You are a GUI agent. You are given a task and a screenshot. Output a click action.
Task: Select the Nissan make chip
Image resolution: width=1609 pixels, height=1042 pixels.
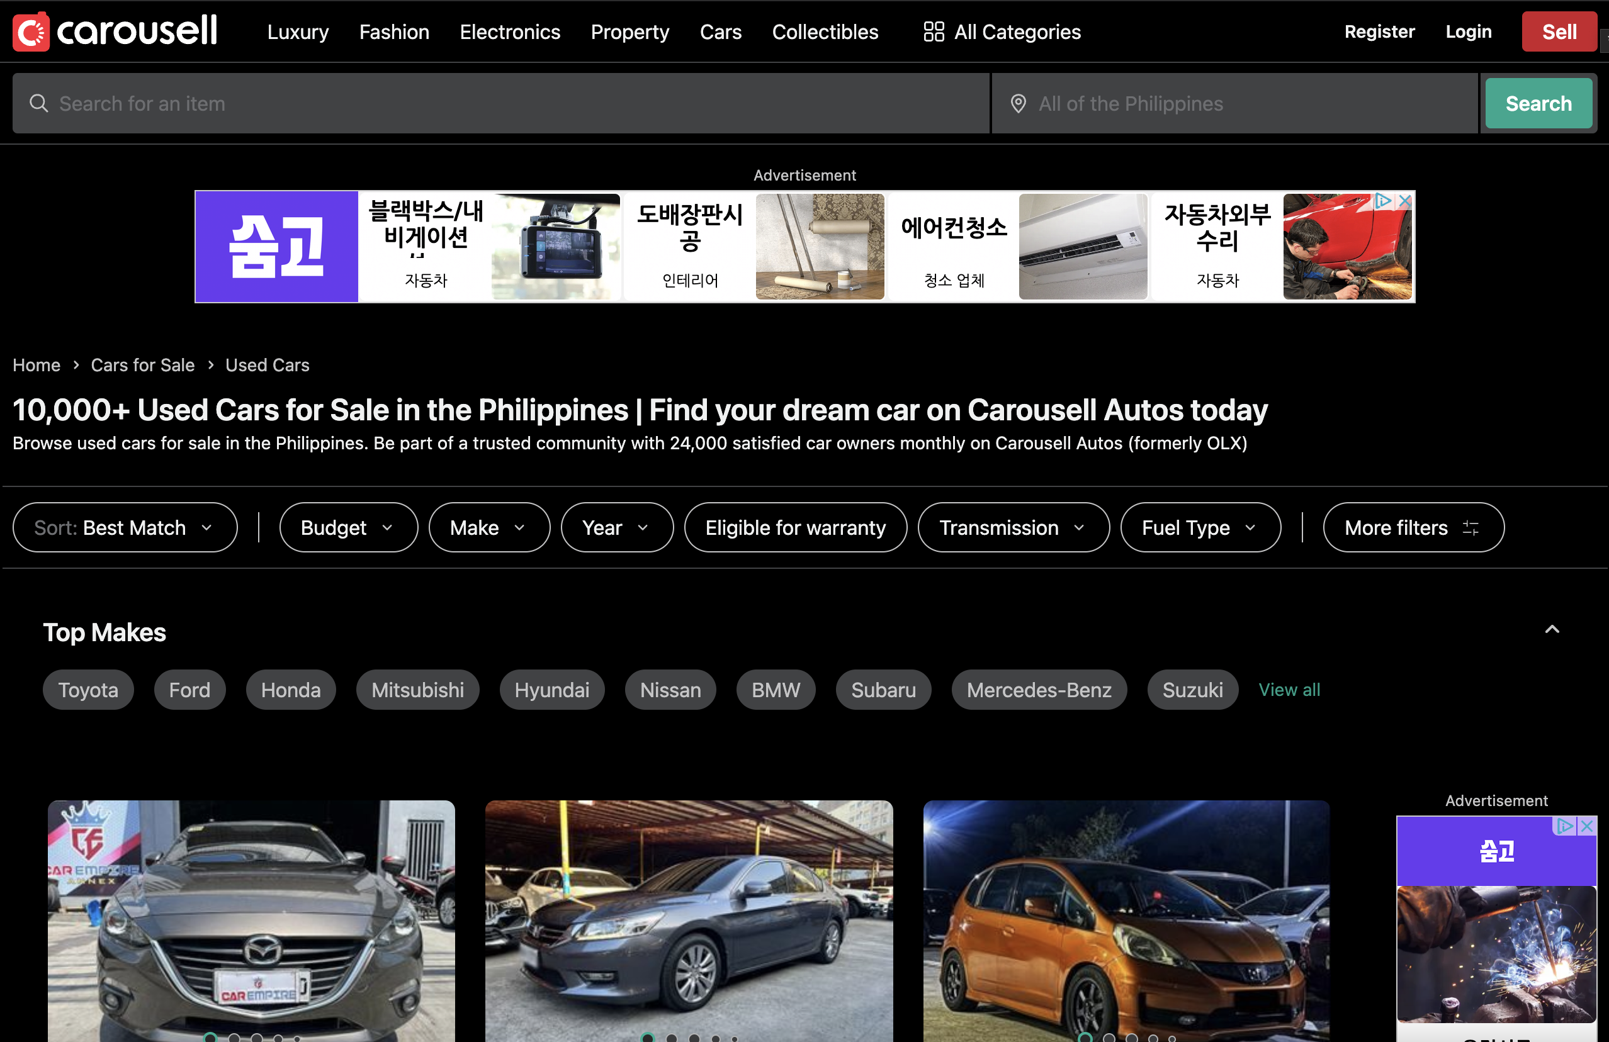coord(670,690)
